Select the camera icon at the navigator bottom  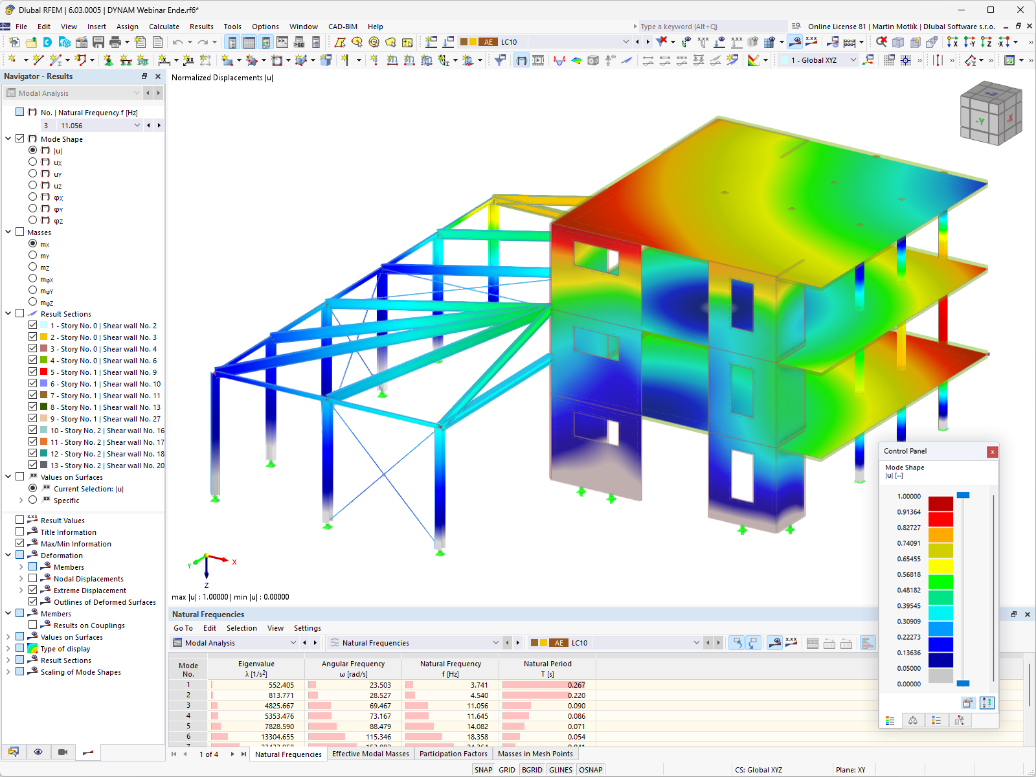pos(62,752)
